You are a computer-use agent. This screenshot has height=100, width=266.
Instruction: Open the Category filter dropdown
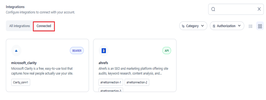click(193, 26)
